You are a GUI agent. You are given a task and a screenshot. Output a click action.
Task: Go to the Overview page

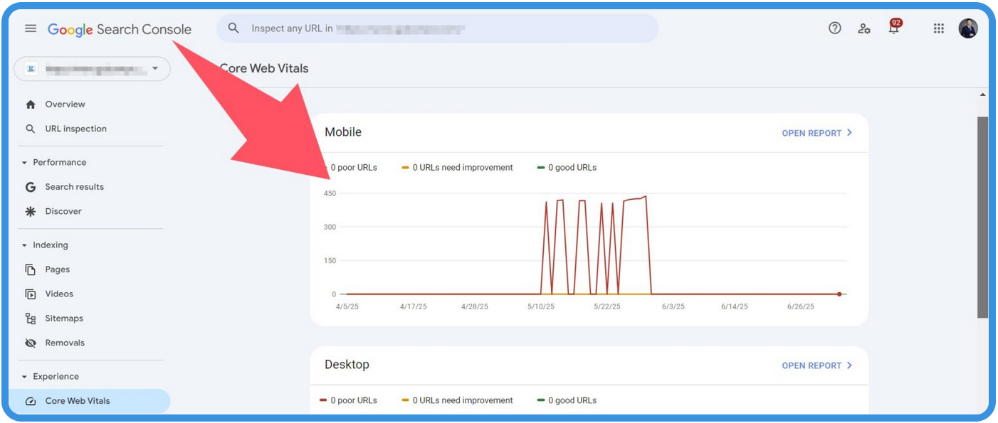coord(65,104)
